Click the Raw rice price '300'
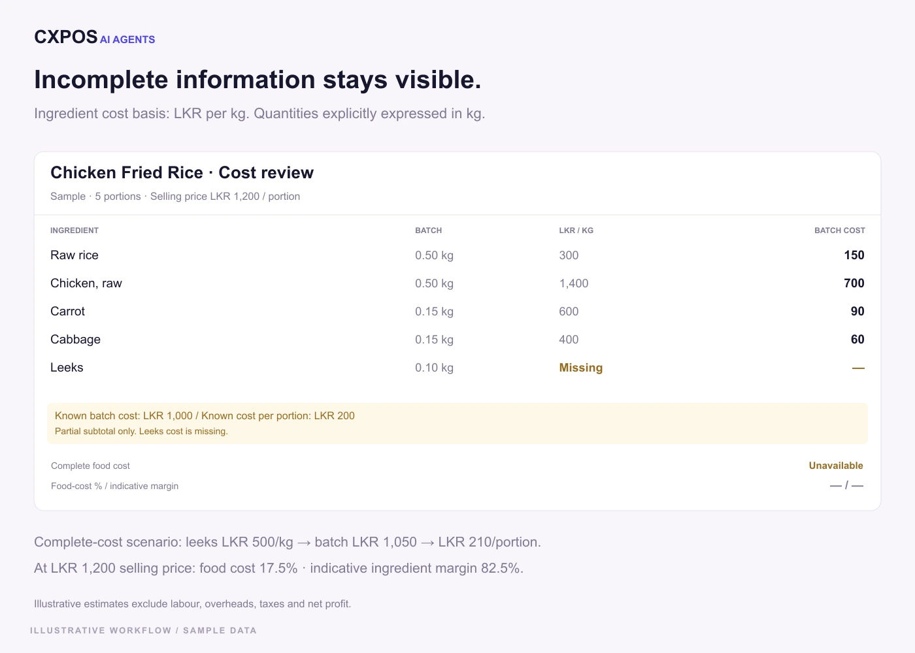915x653 pixels. click(x=569, y=255)
